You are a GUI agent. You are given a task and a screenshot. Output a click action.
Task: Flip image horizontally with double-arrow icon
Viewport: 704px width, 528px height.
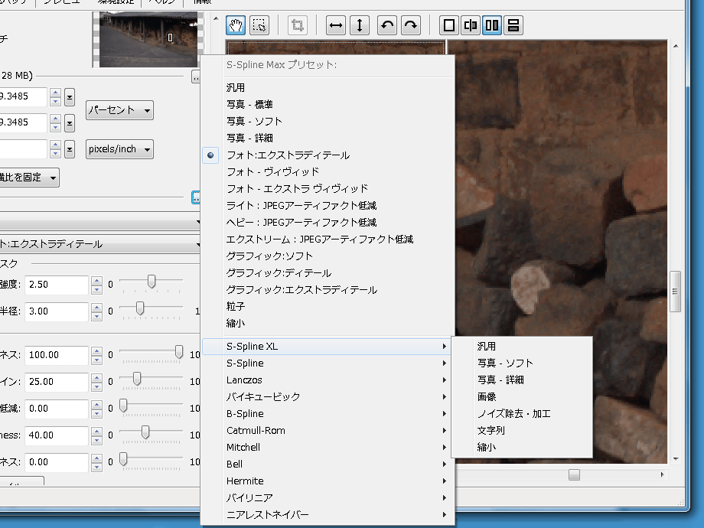tap(336, 25)
